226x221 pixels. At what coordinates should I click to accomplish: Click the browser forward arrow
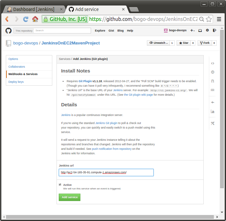[x=17, y=19]
